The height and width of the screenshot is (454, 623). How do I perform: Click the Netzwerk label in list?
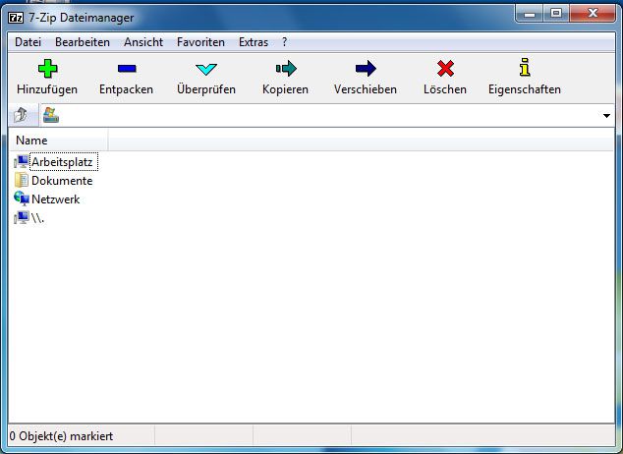pos(56,199)
